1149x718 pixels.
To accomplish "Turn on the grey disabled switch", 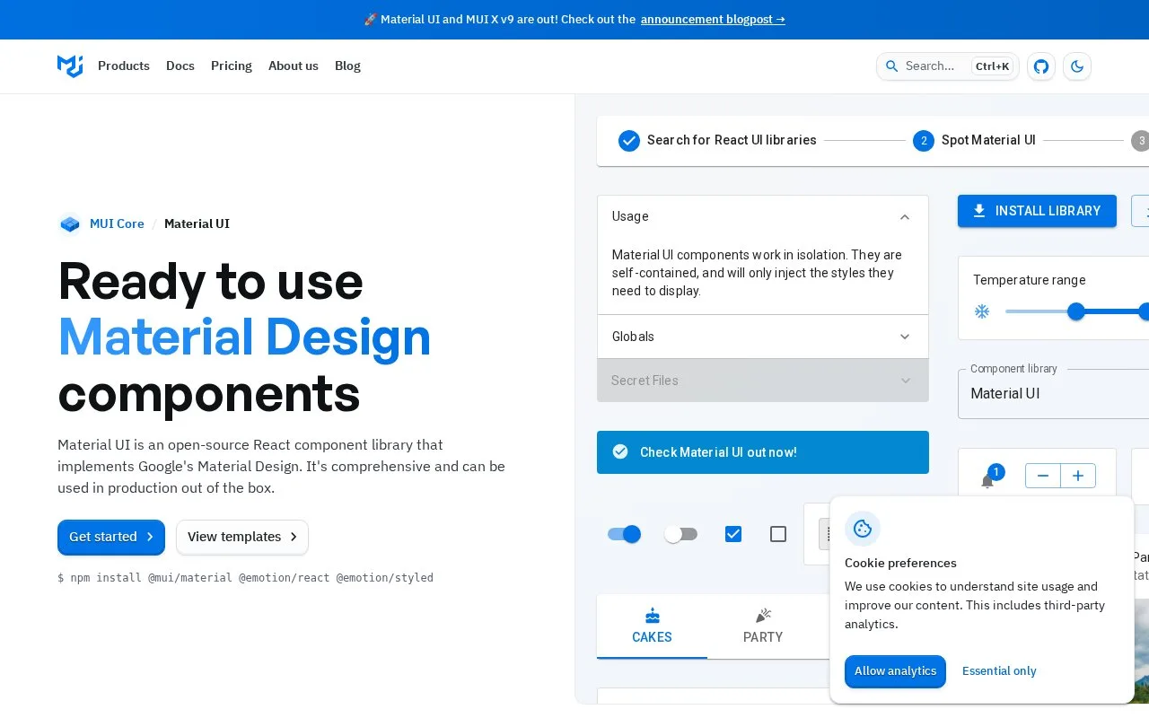I will pyautogui.click(x=680, y=534).
